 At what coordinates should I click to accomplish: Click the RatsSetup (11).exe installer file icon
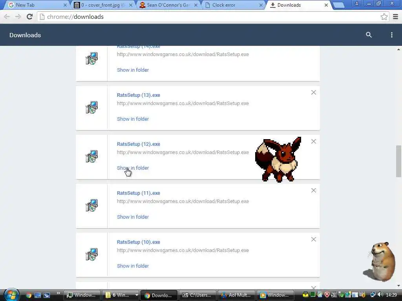pos(91,205)
